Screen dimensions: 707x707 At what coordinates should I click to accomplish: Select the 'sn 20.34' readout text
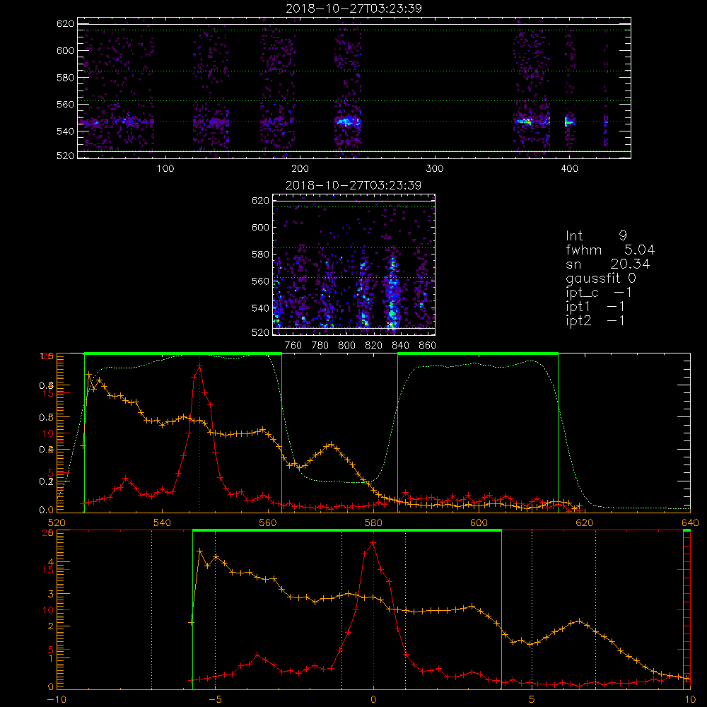tap(608, 264)
